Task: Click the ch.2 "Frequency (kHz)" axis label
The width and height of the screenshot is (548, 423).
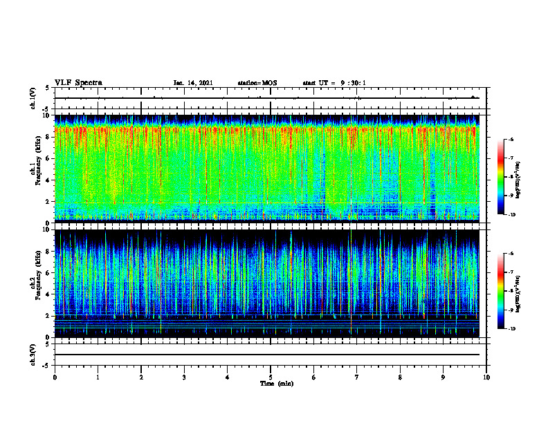Action: [38, 275]
